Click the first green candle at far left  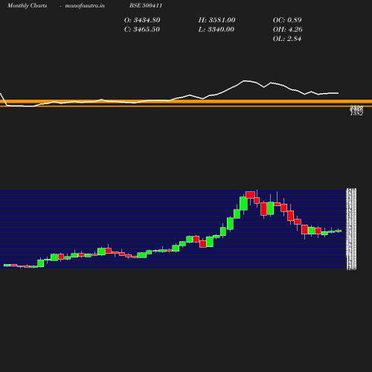pyautogui.click(x=7, y=266)
